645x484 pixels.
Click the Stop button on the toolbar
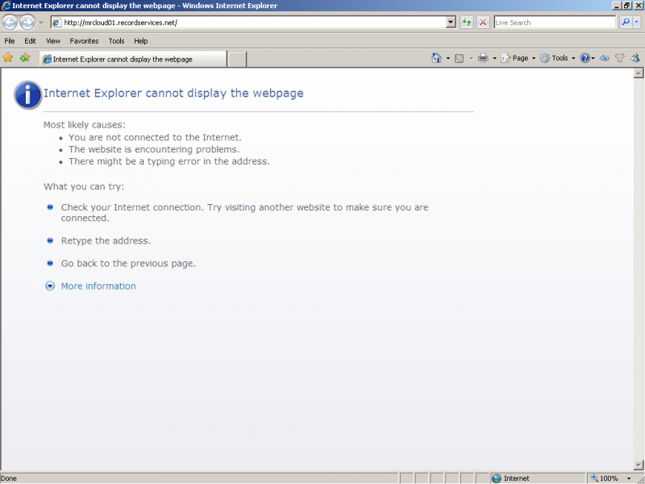[x=482, y=22]
